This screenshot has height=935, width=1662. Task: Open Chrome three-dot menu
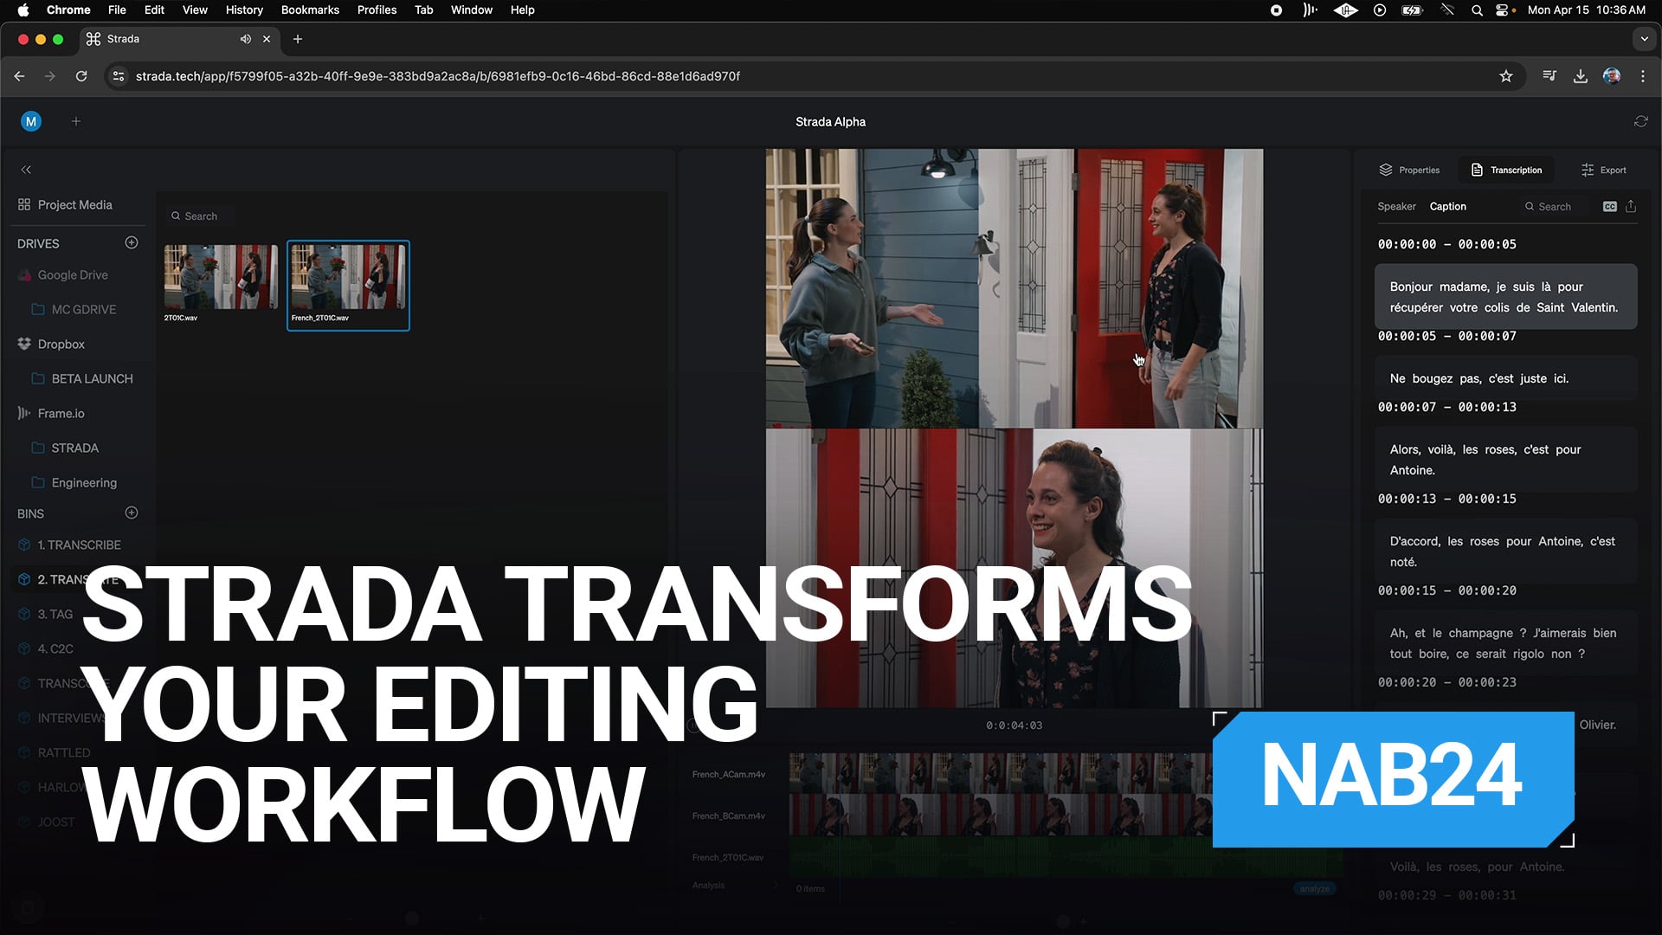[x=1643, y=76]
